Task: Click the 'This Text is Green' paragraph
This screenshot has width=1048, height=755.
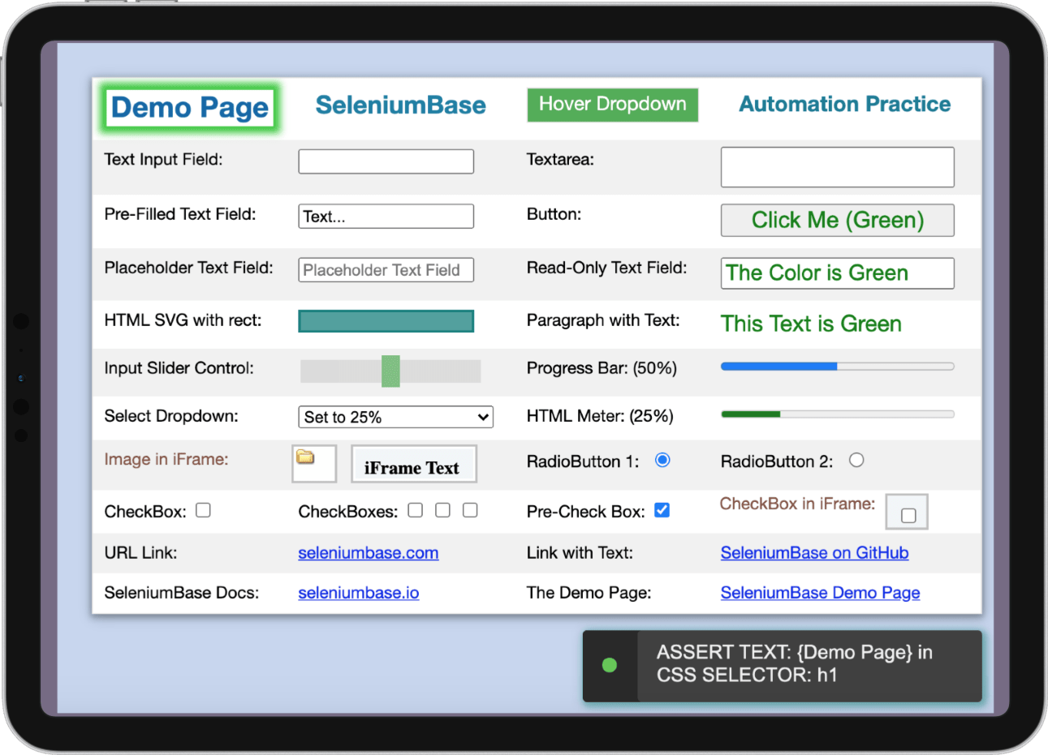Action: click(811, 324)
